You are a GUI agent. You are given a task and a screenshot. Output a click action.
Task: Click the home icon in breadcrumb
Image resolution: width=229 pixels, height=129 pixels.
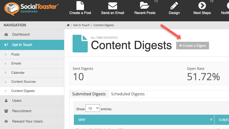click(x=68, y=25)
